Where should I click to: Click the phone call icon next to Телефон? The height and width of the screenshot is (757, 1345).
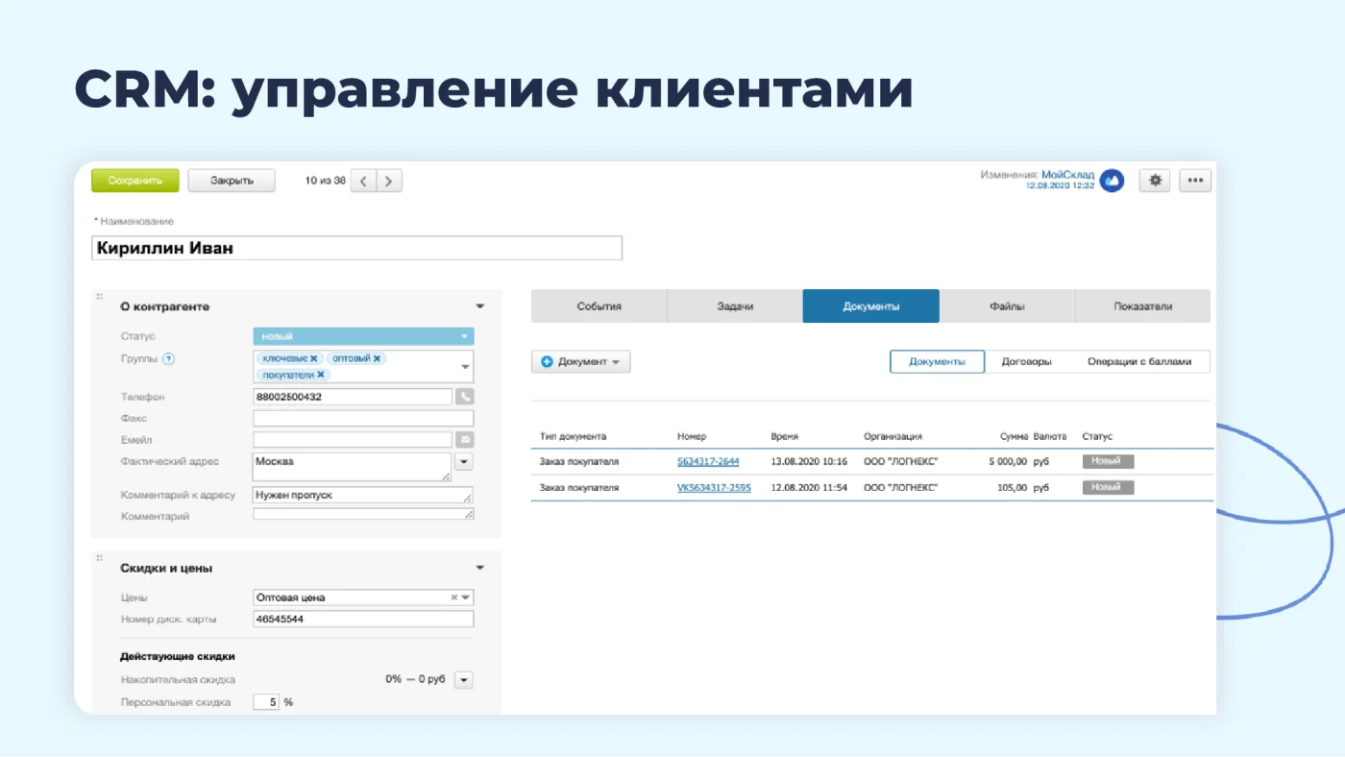[465, 397]
